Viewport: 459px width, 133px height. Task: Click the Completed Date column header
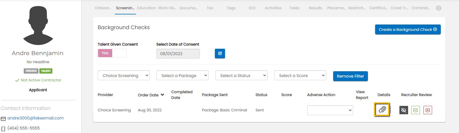(x=182, y=95)
